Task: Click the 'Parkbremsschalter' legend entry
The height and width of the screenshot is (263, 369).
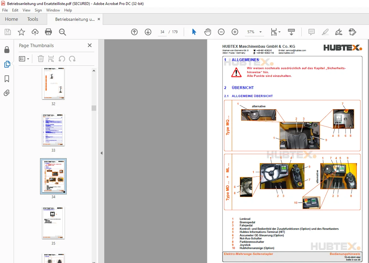Action: point(252,242)
